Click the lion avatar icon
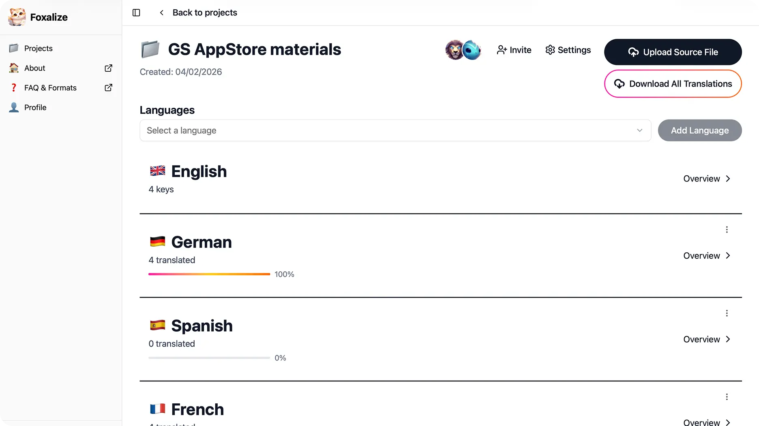This screenshot has width=759, height=426. [x=455, y=50]
